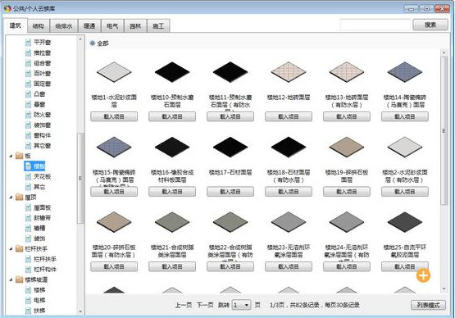Go to previous page with 上一页
This screenshot has height=318, width=455.
pos(183,305)
